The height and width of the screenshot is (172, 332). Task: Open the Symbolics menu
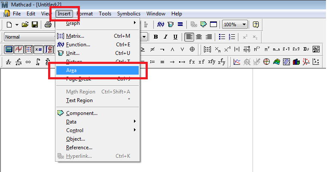tap(129, 14)
